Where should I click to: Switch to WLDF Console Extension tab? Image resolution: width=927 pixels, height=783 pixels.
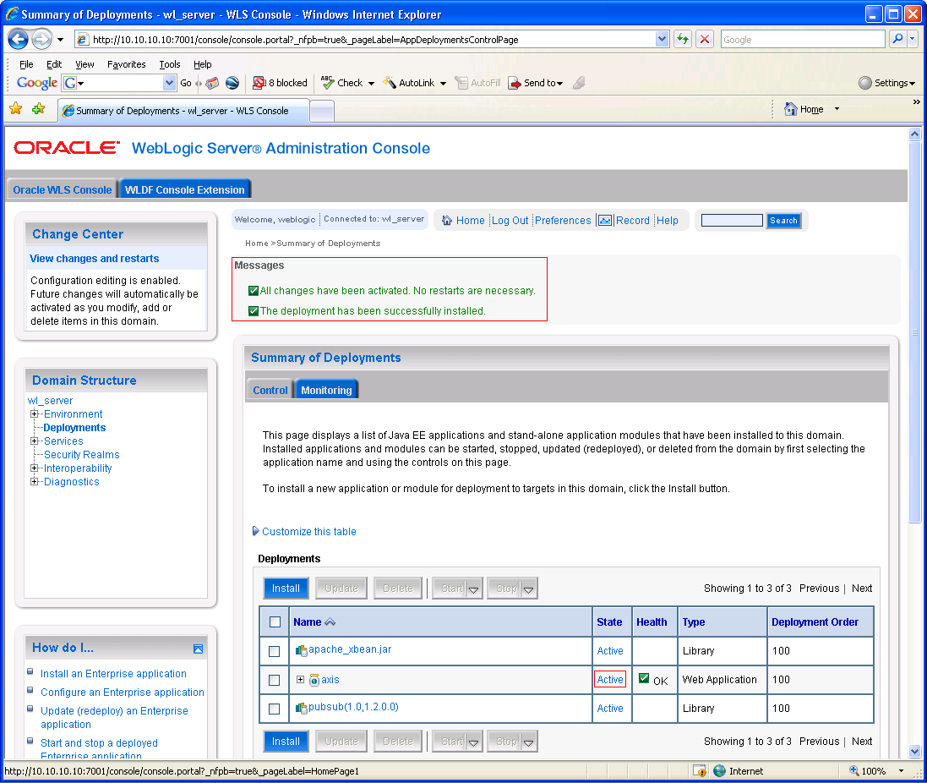point(185,190)
